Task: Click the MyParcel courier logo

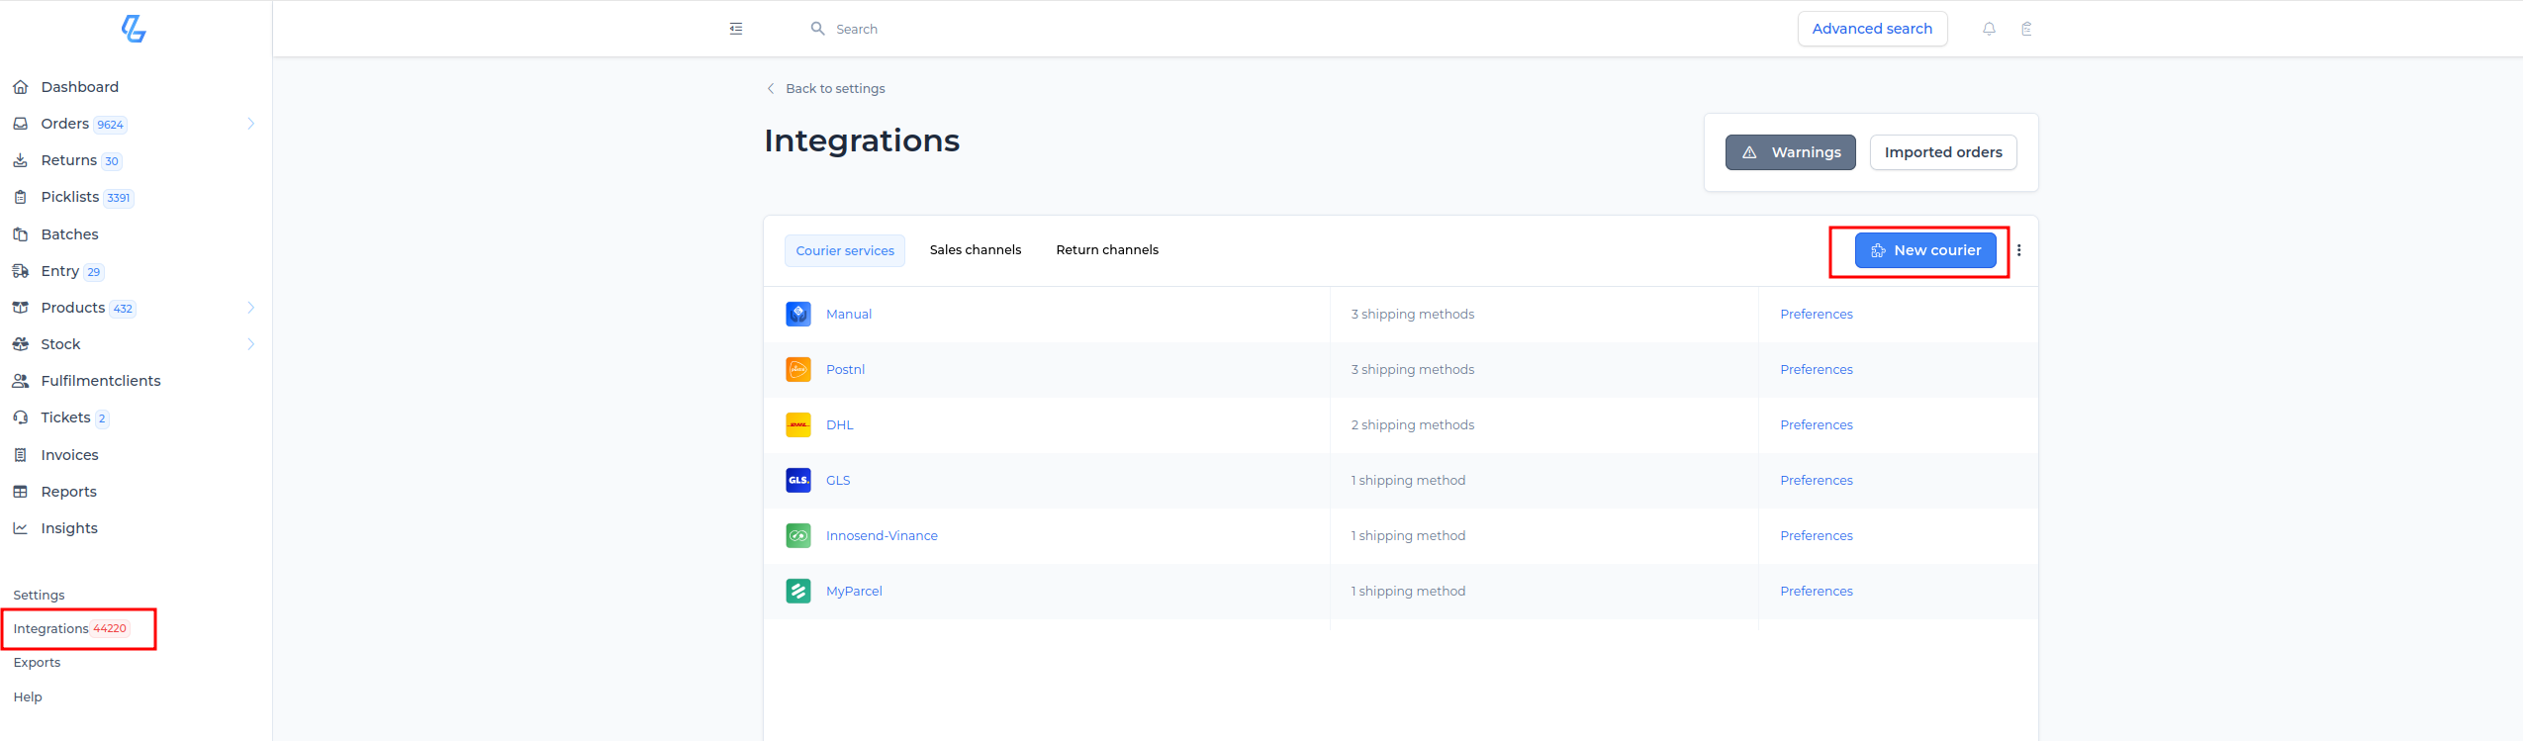Action: [798, 591]
